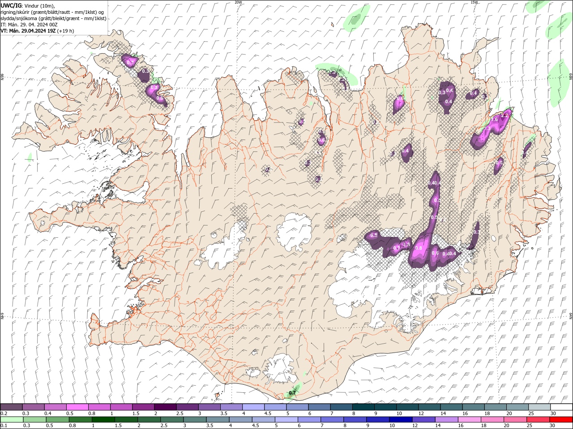The image size is (573, 429).
Task: Pick the darkest green bottom-row swatch labeled 1
Action: tap(103, 420)
